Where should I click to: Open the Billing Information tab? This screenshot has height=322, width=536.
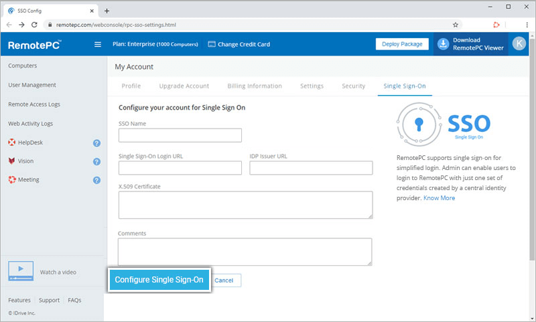(255, 86)
